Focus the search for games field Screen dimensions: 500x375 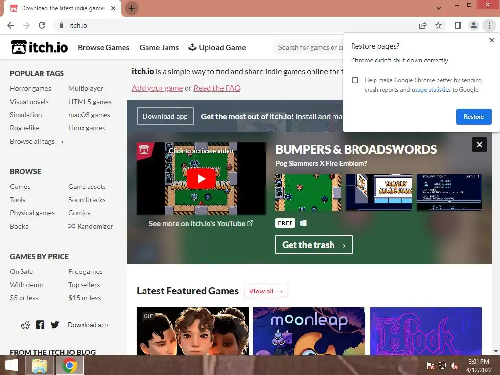(x=309, y=47)
